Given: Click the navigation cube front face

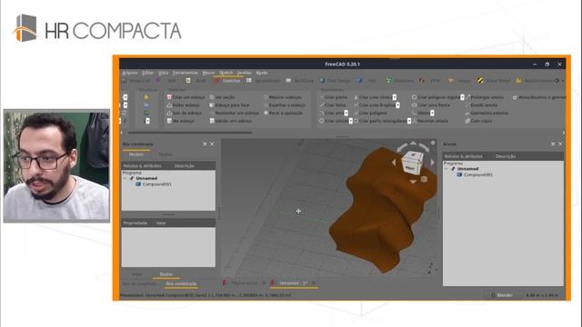Looking at the screenshot, I should pos(410,168).
